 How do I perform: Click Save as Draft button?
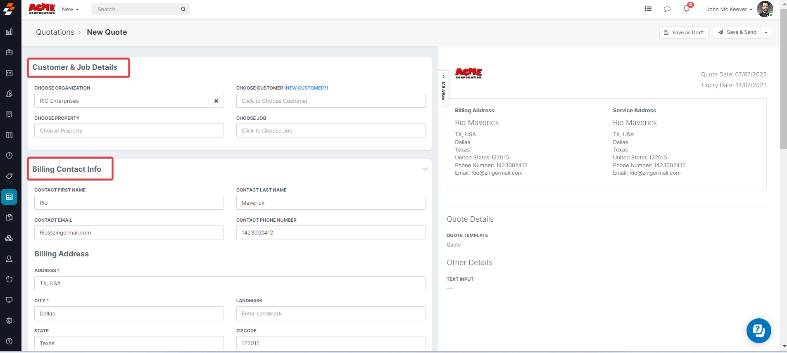(684, 33)
